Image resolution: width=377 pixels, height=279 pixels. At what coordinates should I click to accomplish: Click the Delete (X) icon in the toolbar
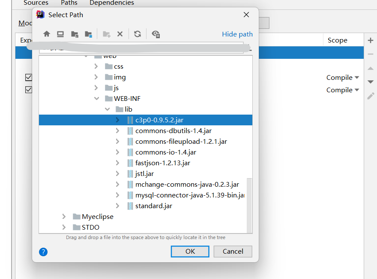(x=120, y=33)
